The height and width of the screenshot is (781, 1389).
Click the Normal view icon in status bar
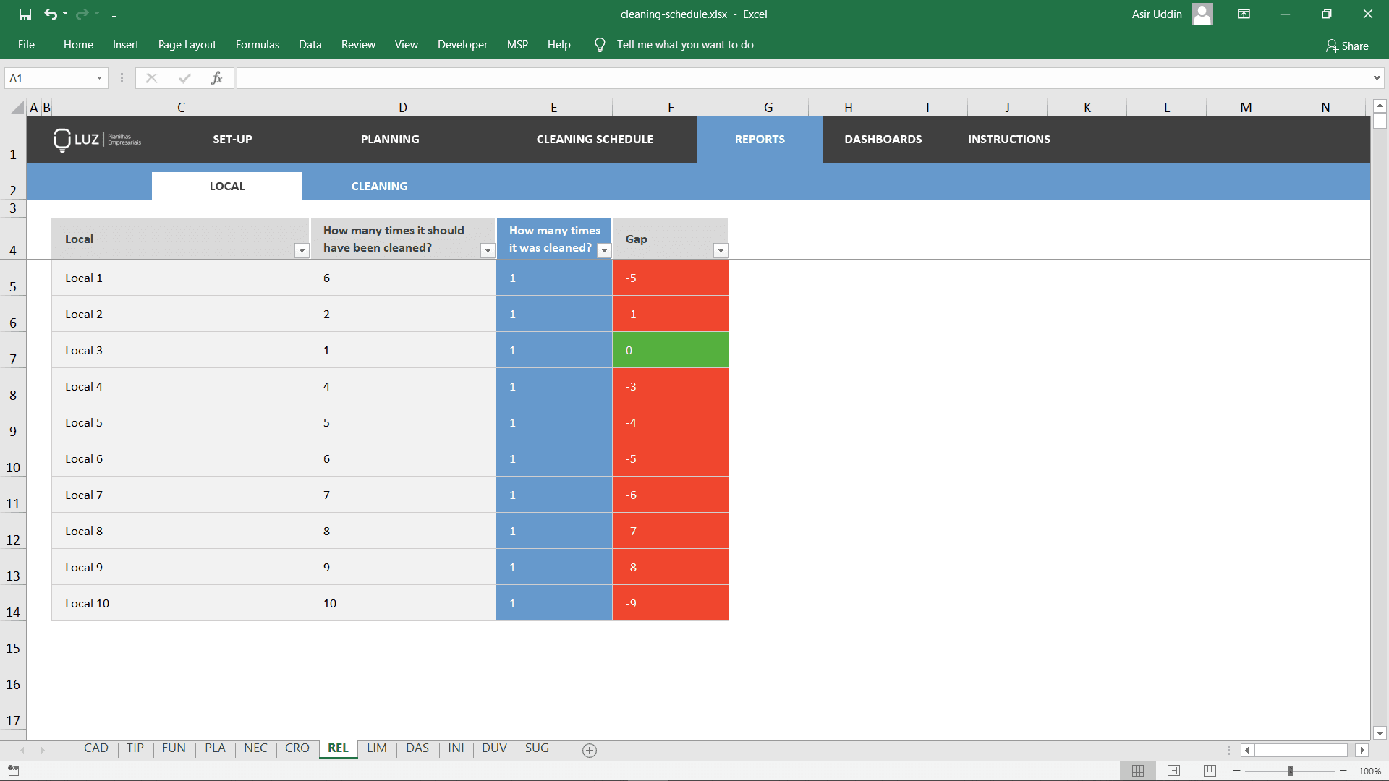click(x=1138, y=770)
